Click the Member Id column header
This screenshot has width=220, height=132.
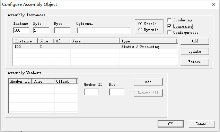point(20,81)
